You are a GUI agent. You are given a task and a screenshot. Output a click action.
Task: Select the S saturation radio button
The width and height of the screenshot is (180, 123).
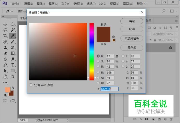[98, 61]
